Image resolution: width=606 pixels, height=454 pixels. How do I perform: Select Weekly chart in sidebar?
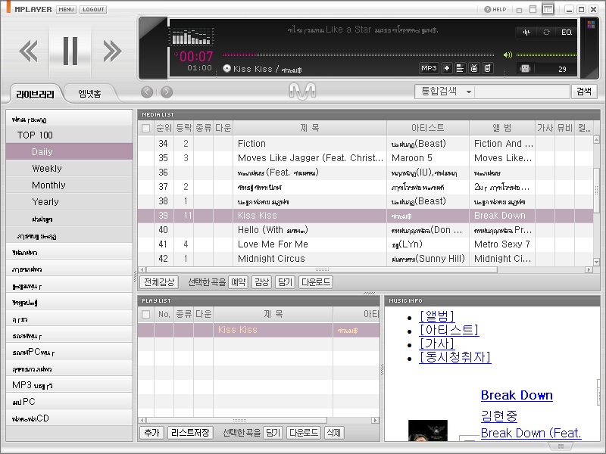(70, 168)
